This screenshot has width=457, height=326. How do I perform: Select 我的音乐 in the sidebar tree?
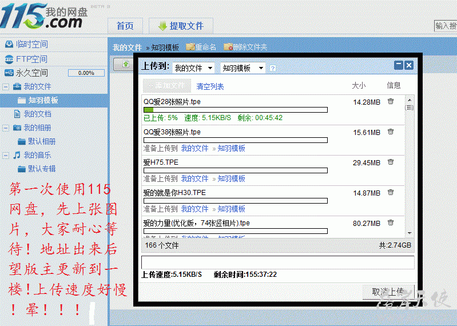[x=38, y=155]
